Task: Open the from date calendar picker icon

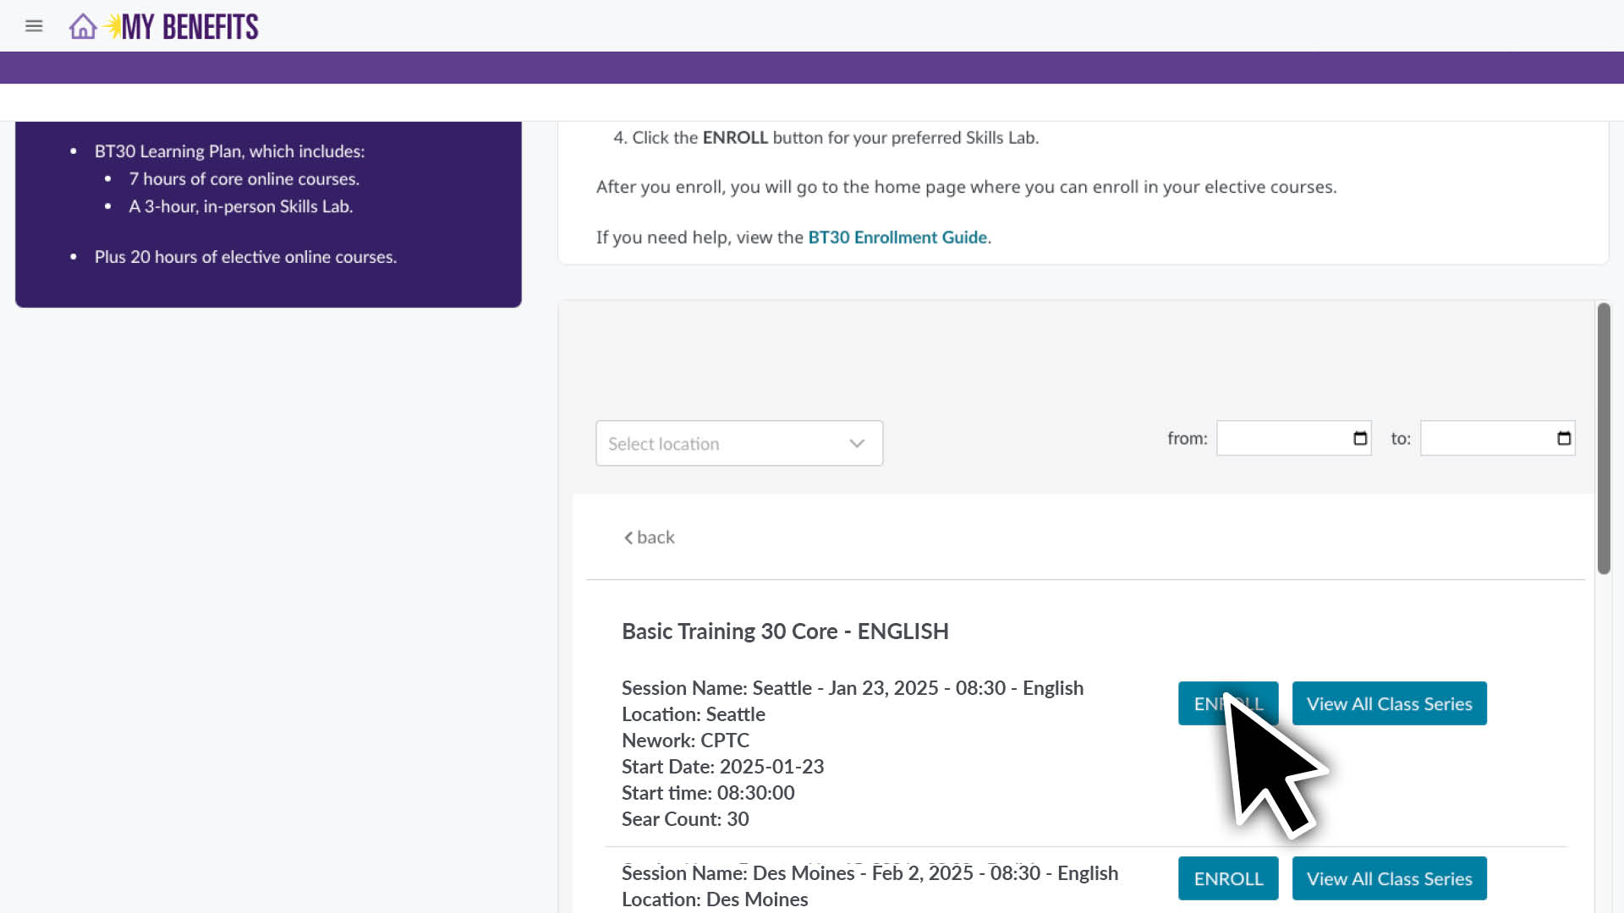Action: (x=1360, y=438)
